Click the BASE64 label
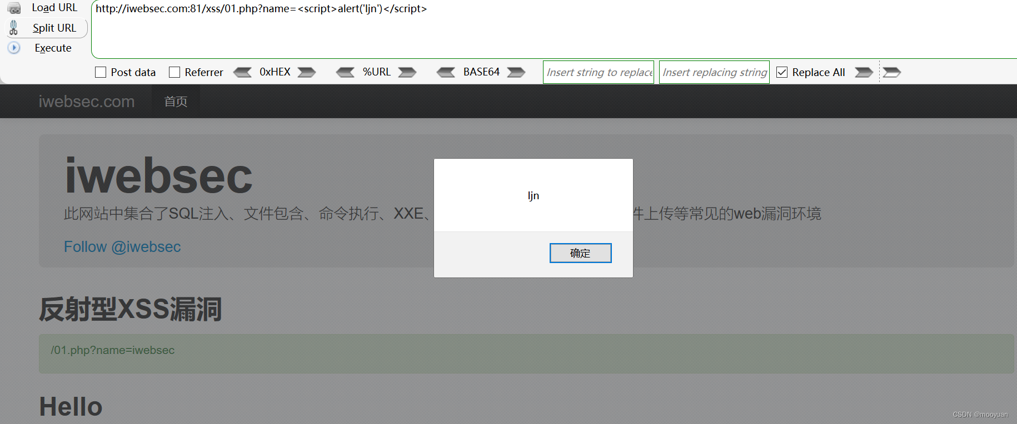The width and height of the screenshot is (1017, 424). click(x=481, y=72)
